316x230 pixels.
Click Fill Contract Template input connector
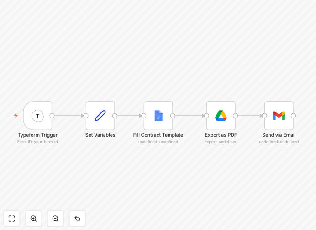coord(144,116)
